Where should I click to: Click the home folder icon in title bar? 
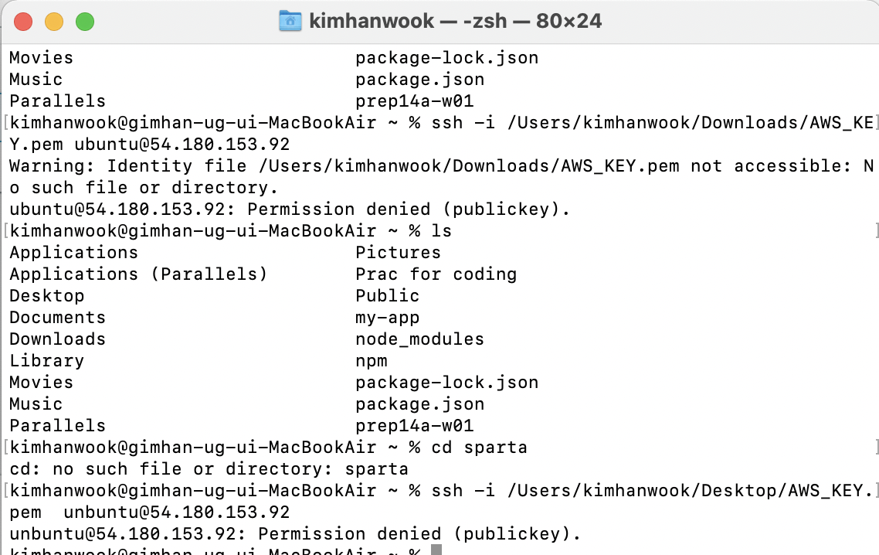pos(290,22)
